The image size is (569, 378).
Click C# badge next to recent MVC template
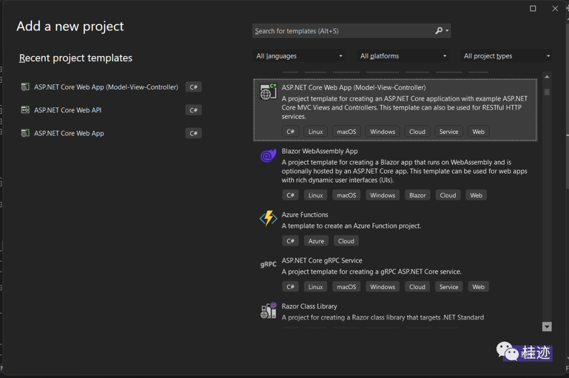(x=193, y=87)
